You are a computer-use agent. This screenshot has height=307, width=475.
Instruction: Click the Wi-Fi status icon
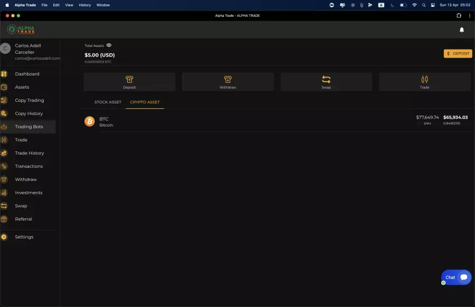[x=414, y=5]
